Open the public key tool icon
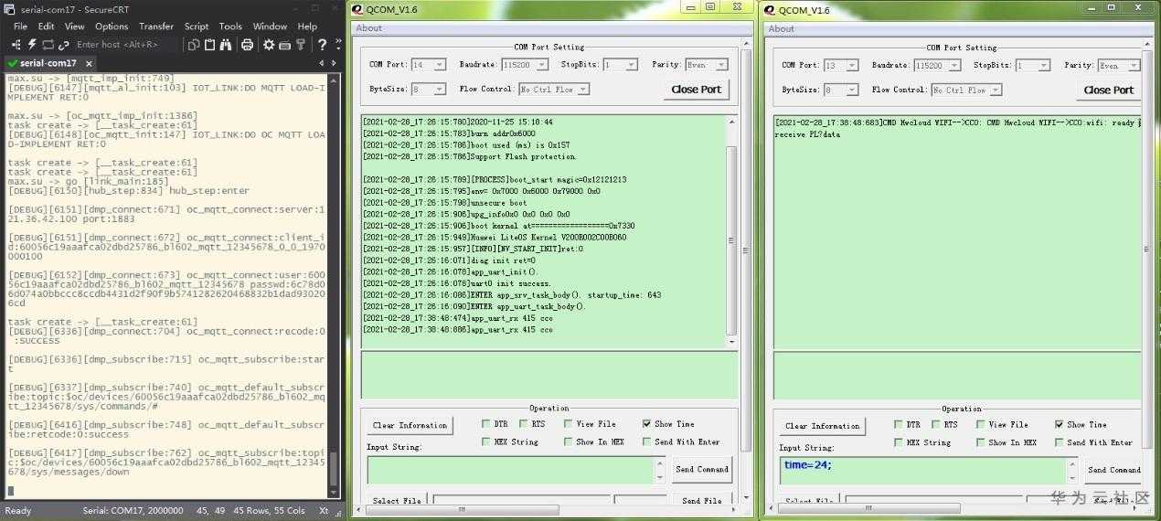The image size is (1161, 521). coord(299,44)
